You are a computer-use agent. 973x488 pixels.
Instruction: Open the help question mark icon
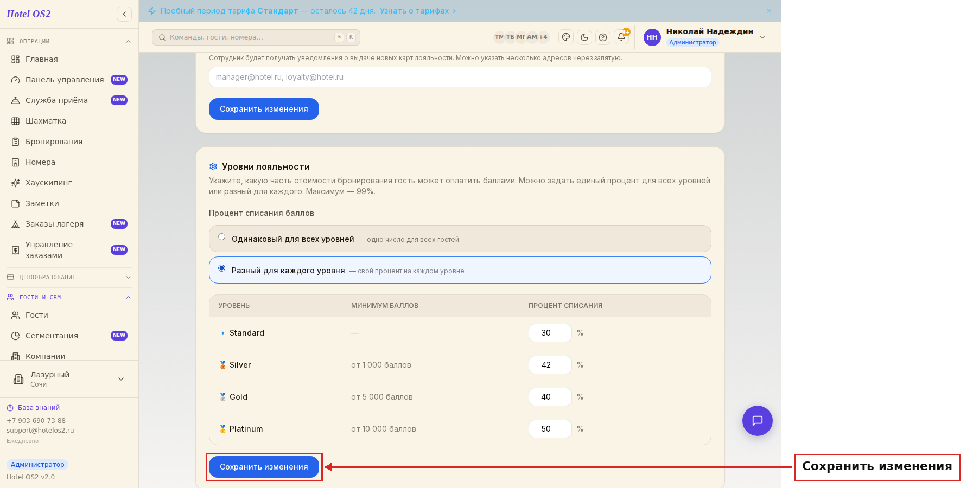(603, 37)
